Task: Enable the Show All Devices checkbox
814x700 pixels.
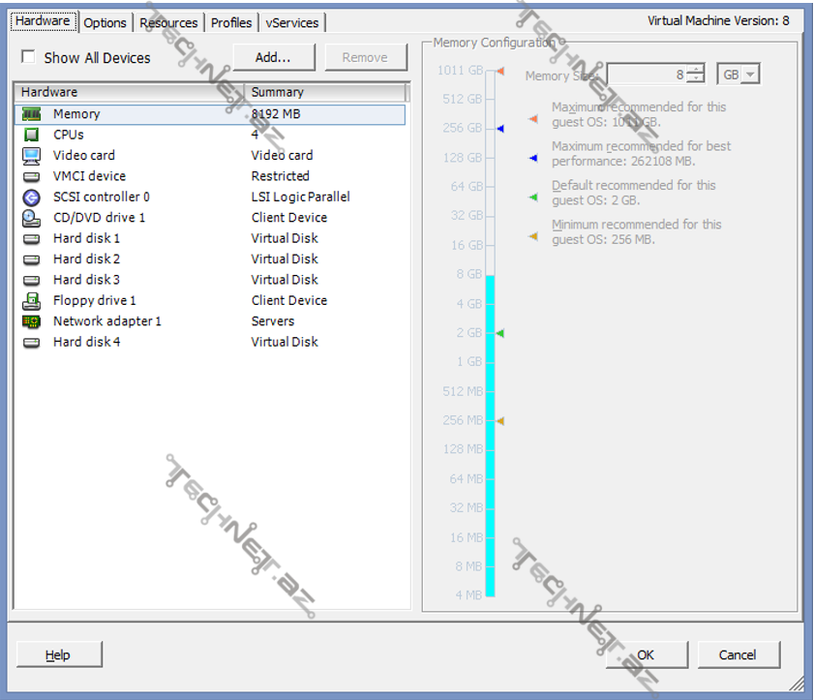Action: pos(28,57)
